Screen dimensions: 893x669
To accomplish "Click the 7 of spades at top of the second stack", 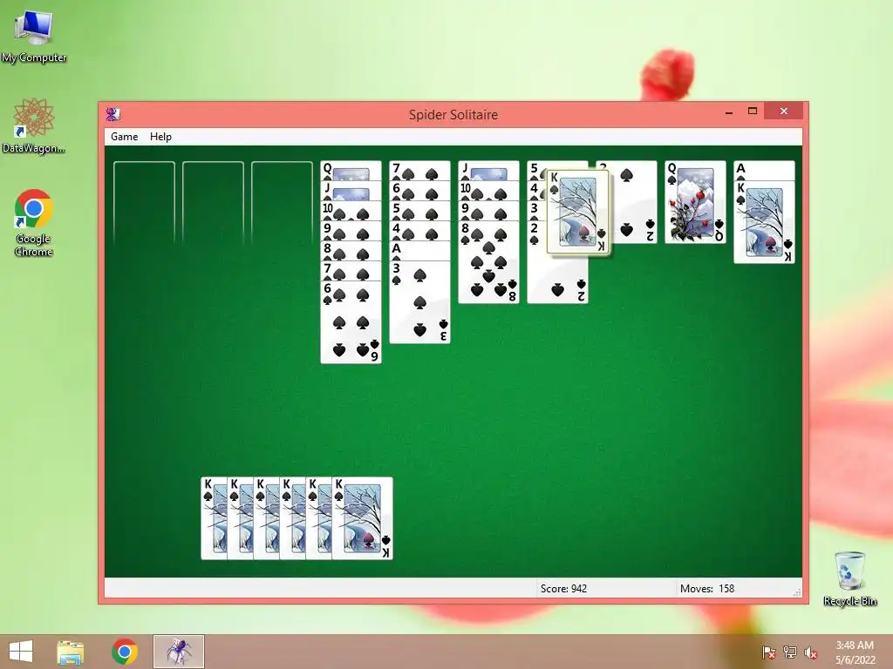I will 419,171.
